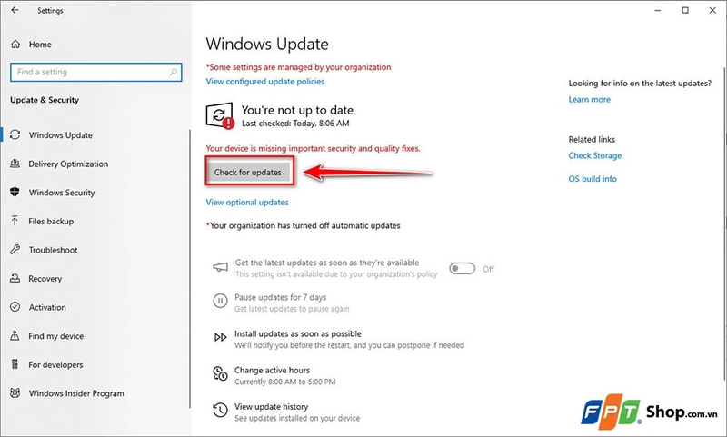This screenshot has height=437, width=727.
Task: Click the Windows Update sync icon in sidebar
Action: (15, 134)
